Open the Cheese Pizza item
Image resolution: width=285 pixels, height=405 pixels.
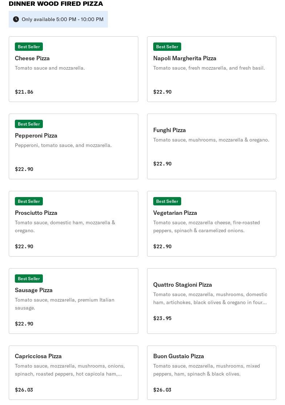click(32, 58)
